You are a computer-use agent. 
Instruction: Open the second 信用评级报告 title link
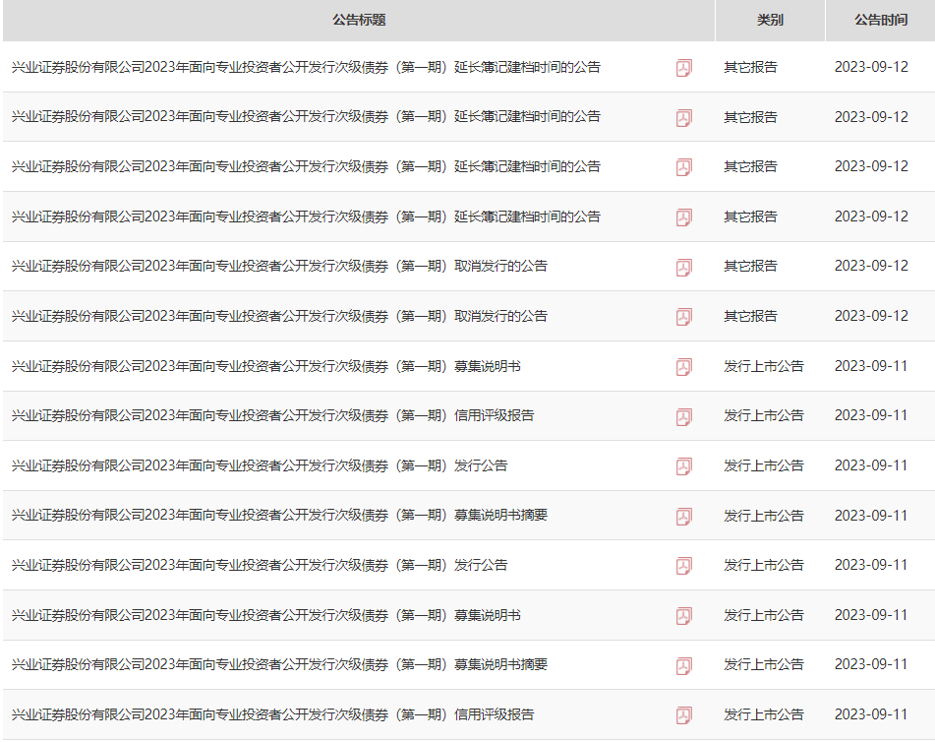pos(272,714)
